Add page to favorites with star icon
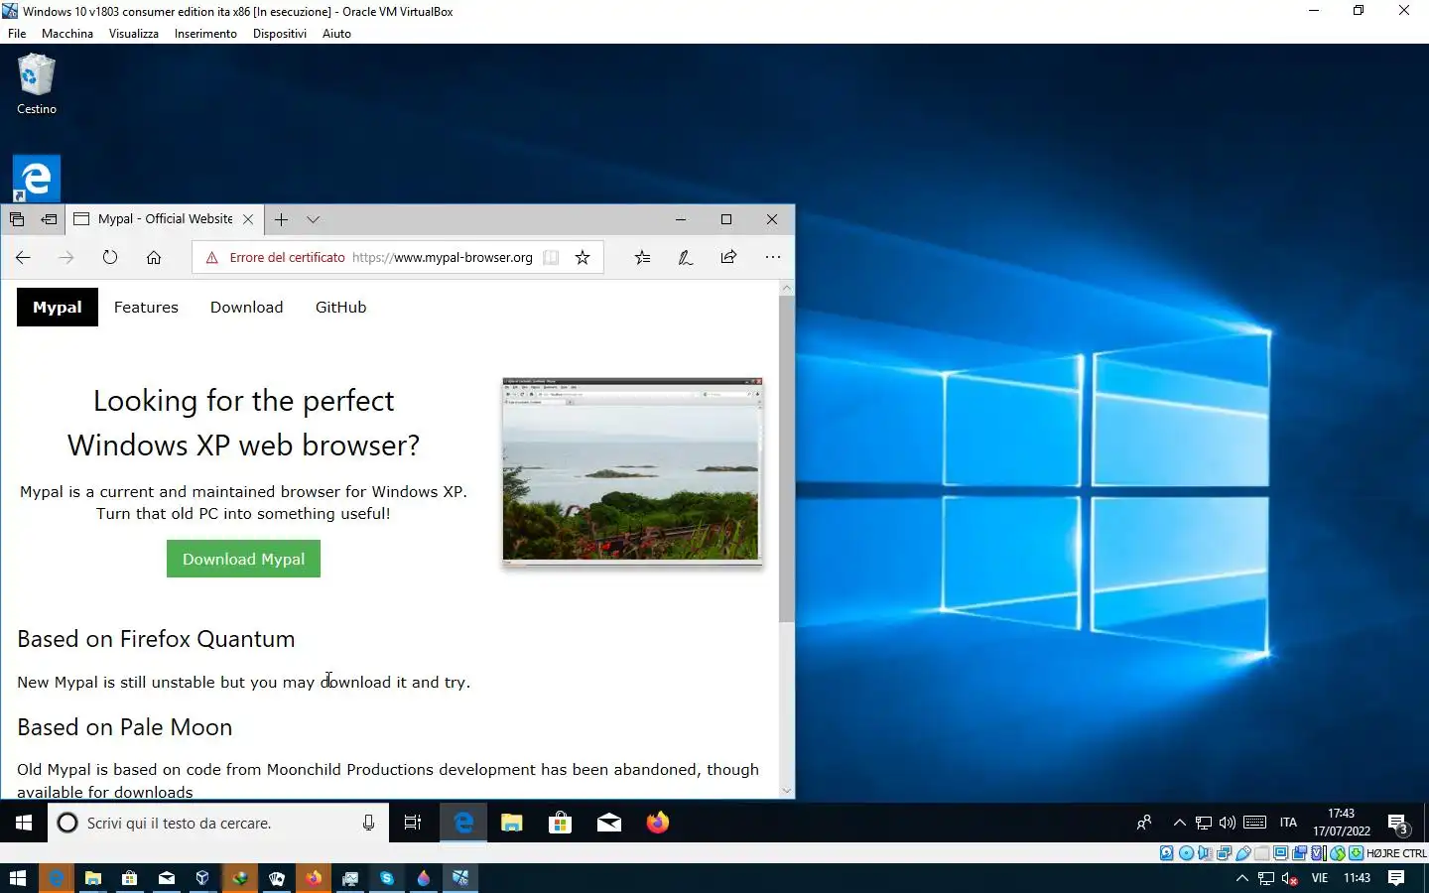The image size is (1429, 893). [583, 257]
